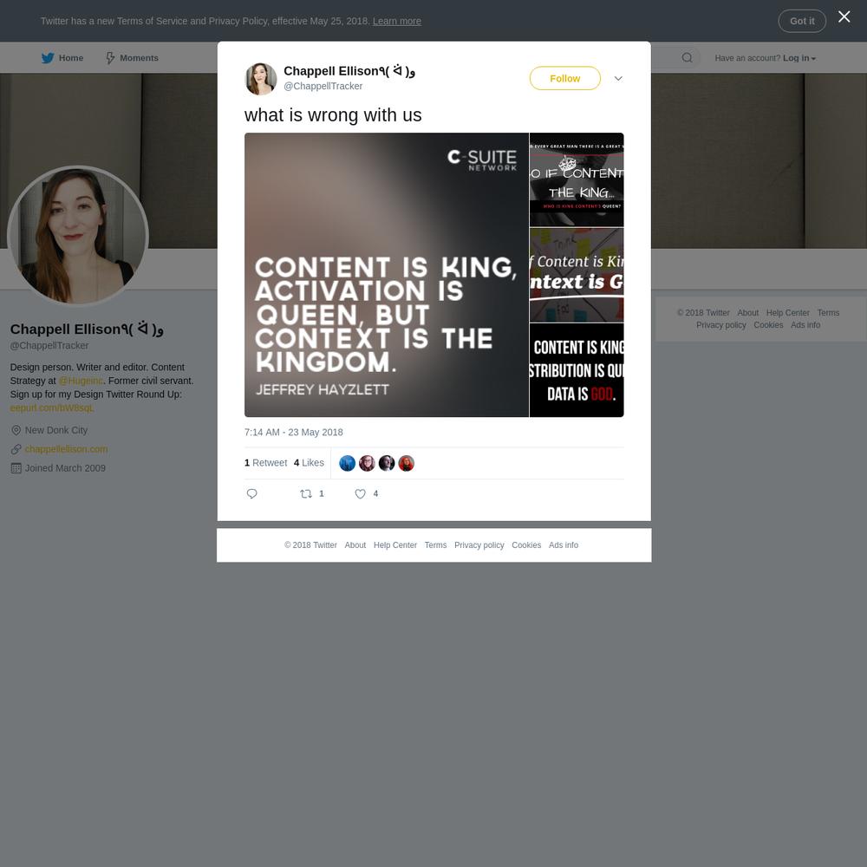Click the third liker avatar
This screenshot has height=867, width=867.
pos(387,463)
